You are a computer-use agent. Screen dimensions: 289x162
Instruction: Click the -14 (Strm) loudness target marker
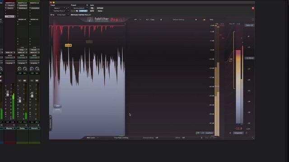tap(249, 58)
